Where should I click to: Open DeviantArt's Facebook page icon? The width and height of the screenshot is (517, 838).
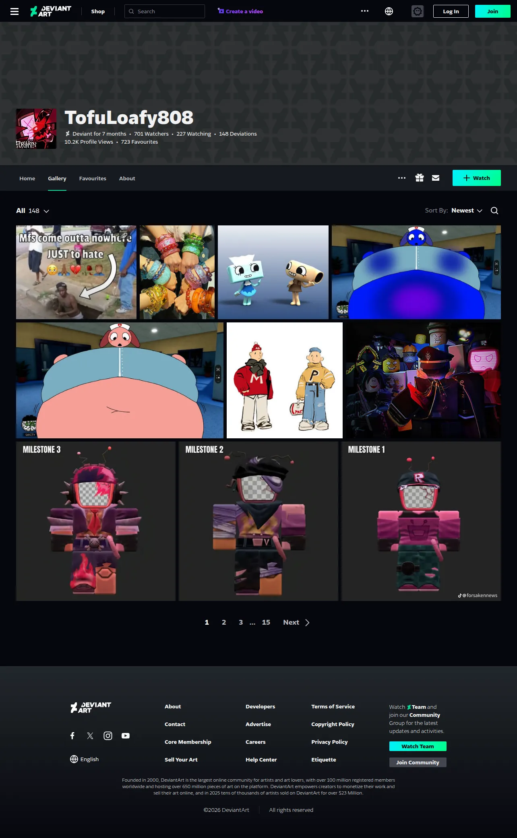click(72, 736)
